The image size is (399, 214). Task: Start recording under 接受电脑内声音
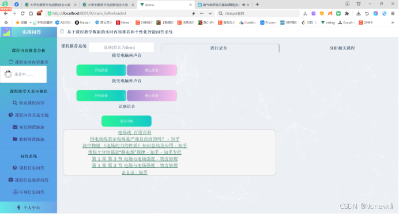101,70
